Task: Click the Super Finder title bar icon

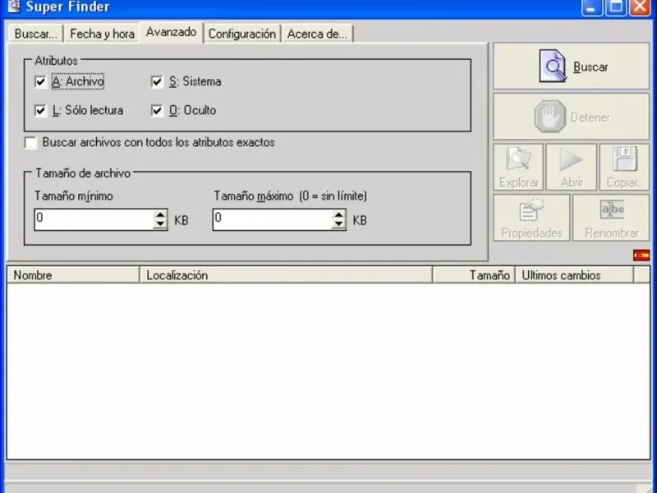Action: 14,6
